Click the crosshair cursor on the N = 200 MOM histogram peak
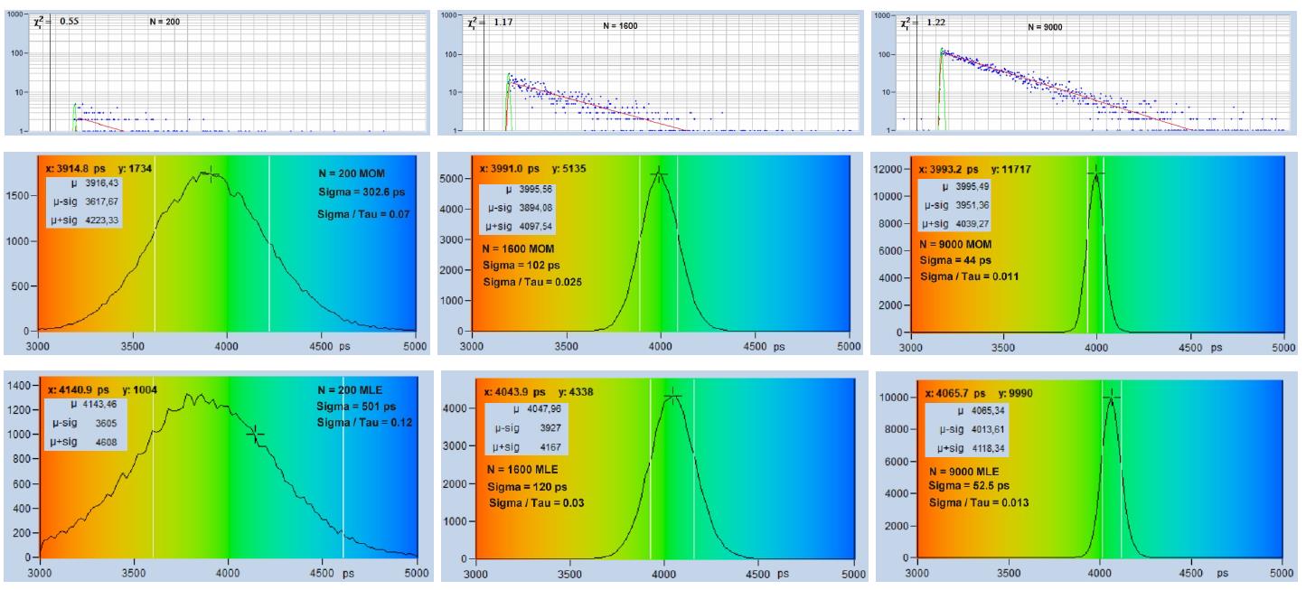The height and width of the screenshot is (590, 1306). click(x=211, y=176)
